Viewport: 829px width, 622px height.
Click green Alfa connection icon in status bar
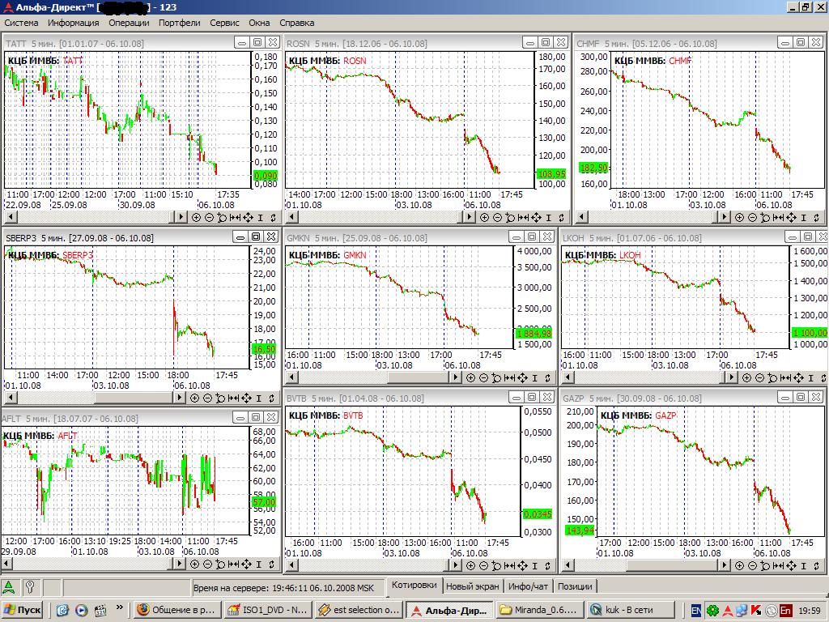(x=9, y=586)
